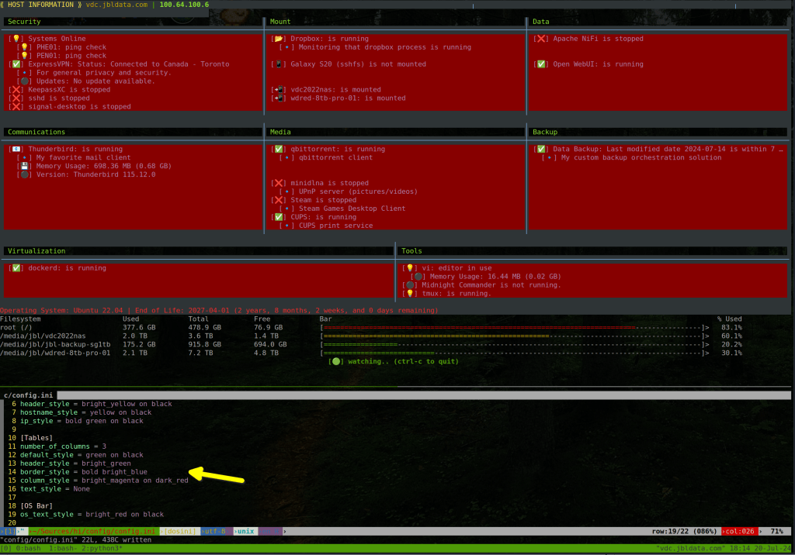Click the IP address 100.64.100.6

[184, 5]
